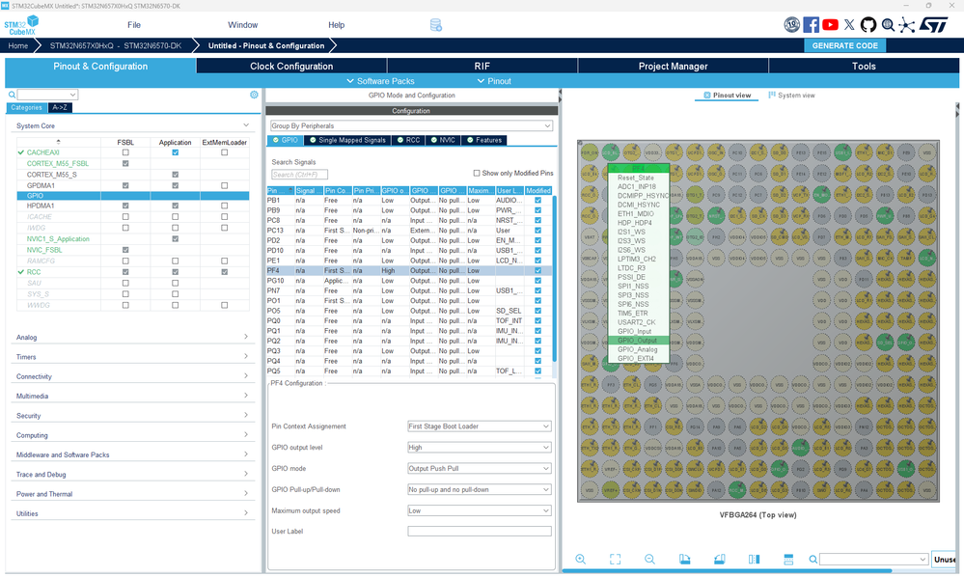
Task: Click the Search Signals input box
Action: (299, 175)
